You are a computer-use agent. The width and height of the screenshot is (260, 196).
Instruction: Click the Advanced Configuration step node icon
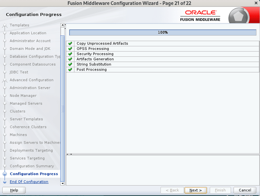point(5,80)
